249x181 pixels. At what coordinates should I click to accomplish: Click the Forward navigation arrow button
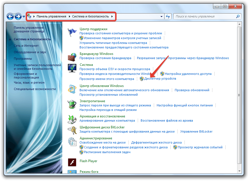(18, 16)
